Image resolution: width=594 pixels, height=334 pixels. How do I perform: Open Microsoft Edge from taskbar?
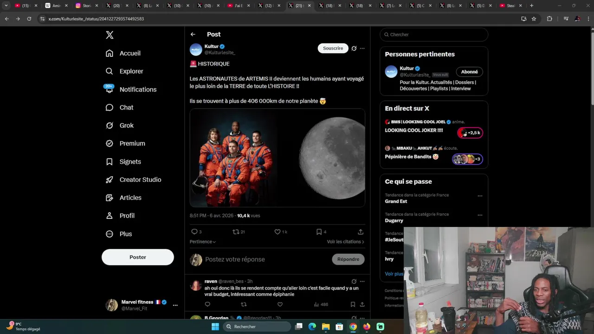coord(312,327)
